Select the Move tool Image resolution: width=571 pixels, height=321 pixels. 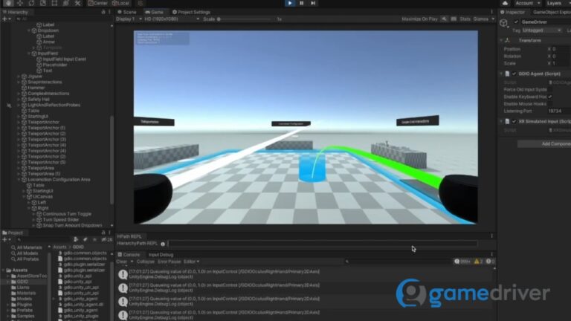pos(20,3)
